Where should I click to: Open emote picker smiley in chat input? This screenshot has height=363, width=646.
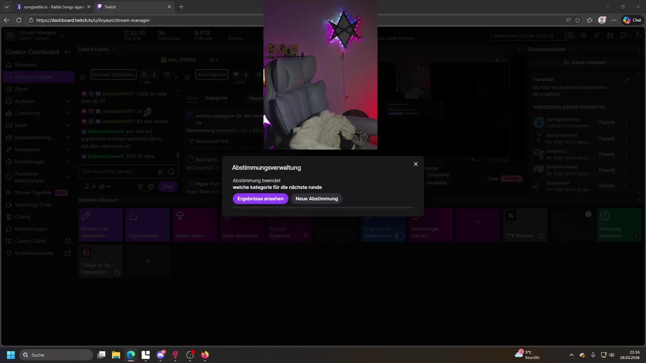pos(171,172)
